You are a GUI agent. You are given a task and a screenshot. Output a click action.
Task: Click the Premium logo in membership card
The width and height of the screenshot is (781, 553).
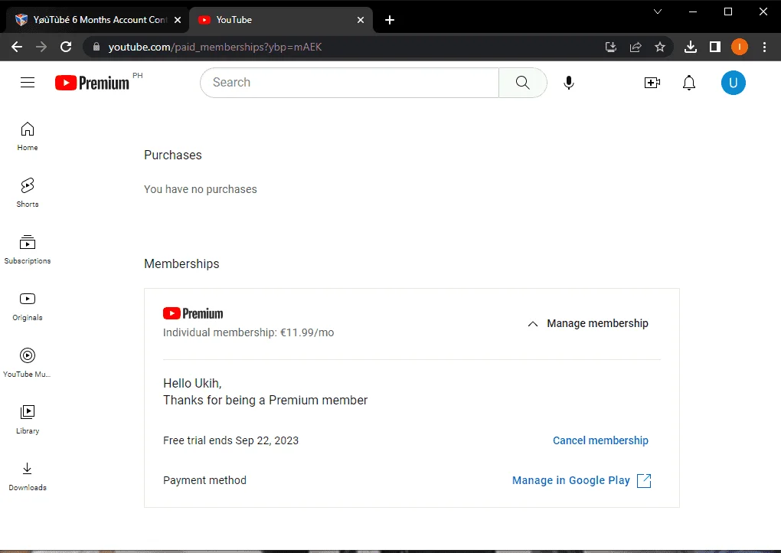(193, 313)
